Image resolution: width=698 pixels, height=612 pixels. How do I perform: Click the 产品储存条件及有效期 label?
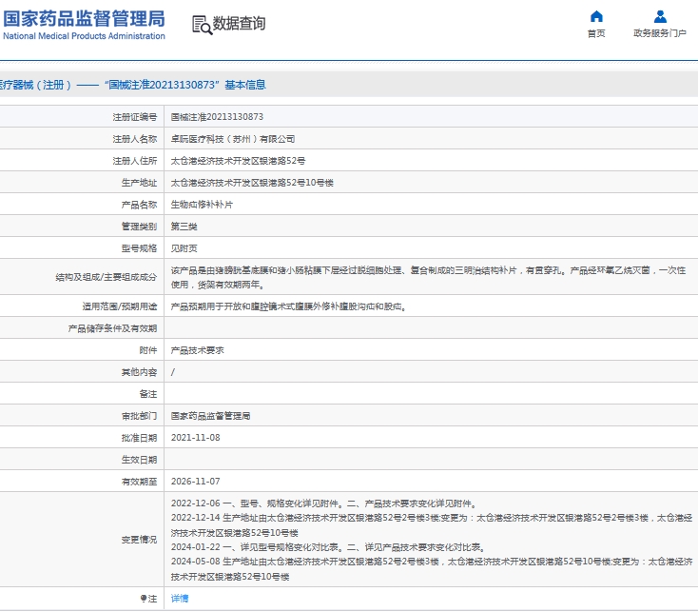tap(112, 328)
